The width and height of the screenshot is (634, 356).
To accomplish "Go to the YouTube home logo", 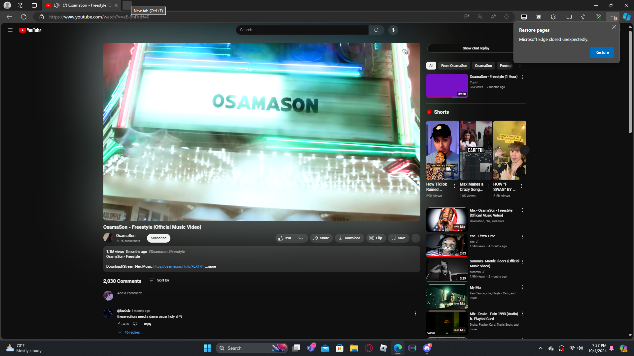I will pyautogui.click(x=30, y=30).
